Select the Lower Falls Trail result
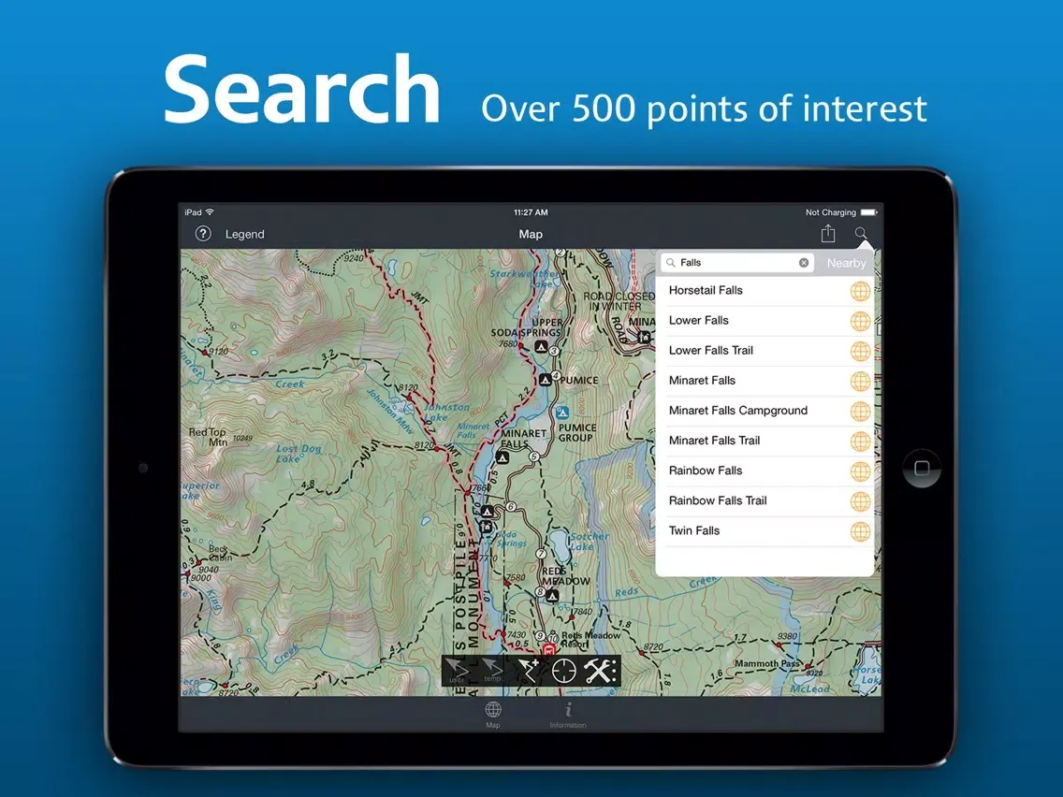 click(x=764, y=351)
